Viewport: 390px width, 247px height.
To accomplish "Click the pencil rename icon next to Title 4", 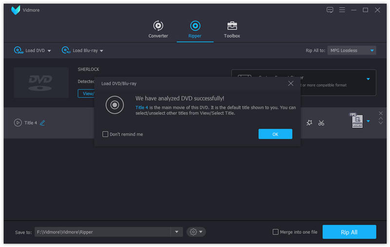I will [x=42, y=123].
